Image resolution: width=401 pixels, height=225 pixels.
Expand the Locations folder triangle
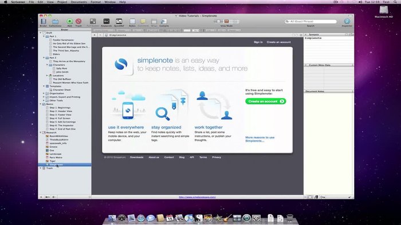[47, 75]
